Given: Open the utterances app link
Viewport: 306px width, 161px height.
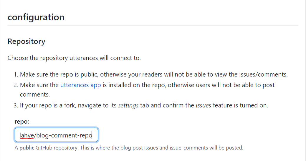Looking at the screenshot, I should point(81,85).
